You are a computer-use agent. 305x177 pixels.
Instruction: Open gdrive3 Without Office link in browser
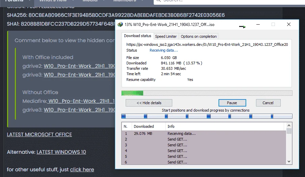point(79,110)
